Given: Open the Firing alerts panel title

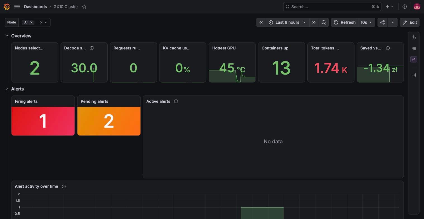Looking at the screenshot, I should click(26, 101).
